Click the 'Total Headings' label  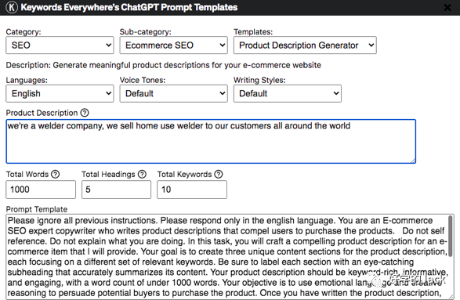[x=108, y=174]
